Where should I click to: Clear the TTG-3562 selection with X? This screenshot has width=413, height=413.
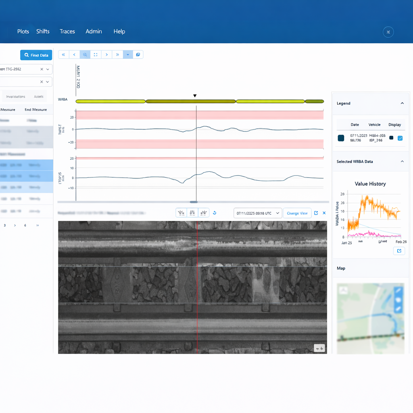(42, 69)
